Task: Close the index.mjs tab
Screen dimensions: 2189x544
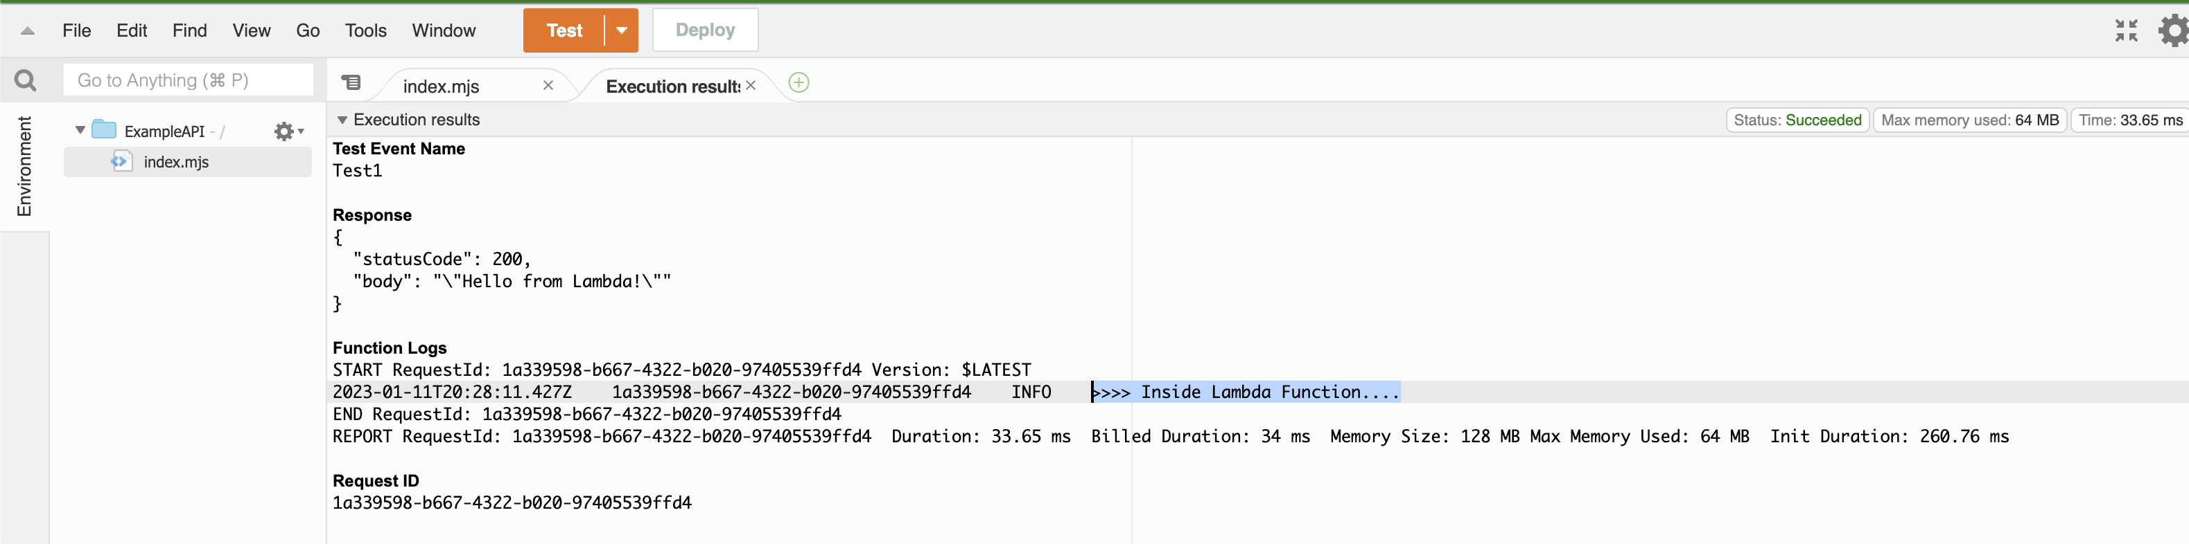Action: (548, 85)
